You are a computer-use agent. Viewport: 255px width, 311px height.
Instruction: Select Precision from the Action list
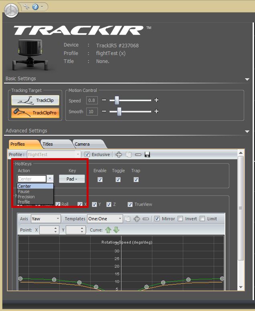[26, 197]
